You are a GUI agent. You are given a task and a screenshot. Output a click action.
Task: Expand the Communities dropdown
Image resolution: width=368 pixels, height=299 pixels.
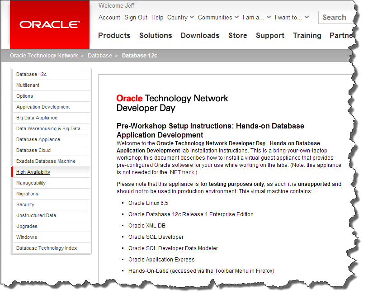point(218,17)
